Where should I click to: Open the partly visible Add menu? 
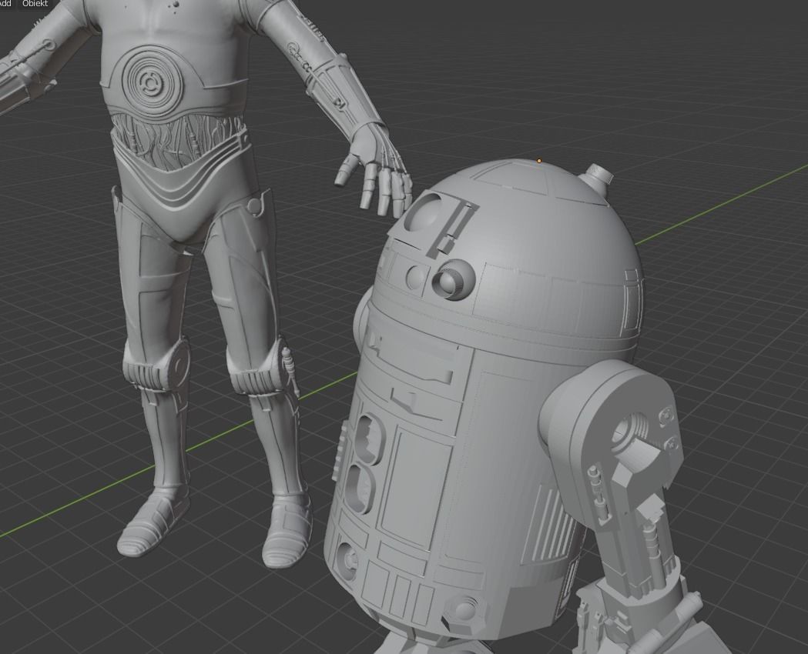pos(5,4)
